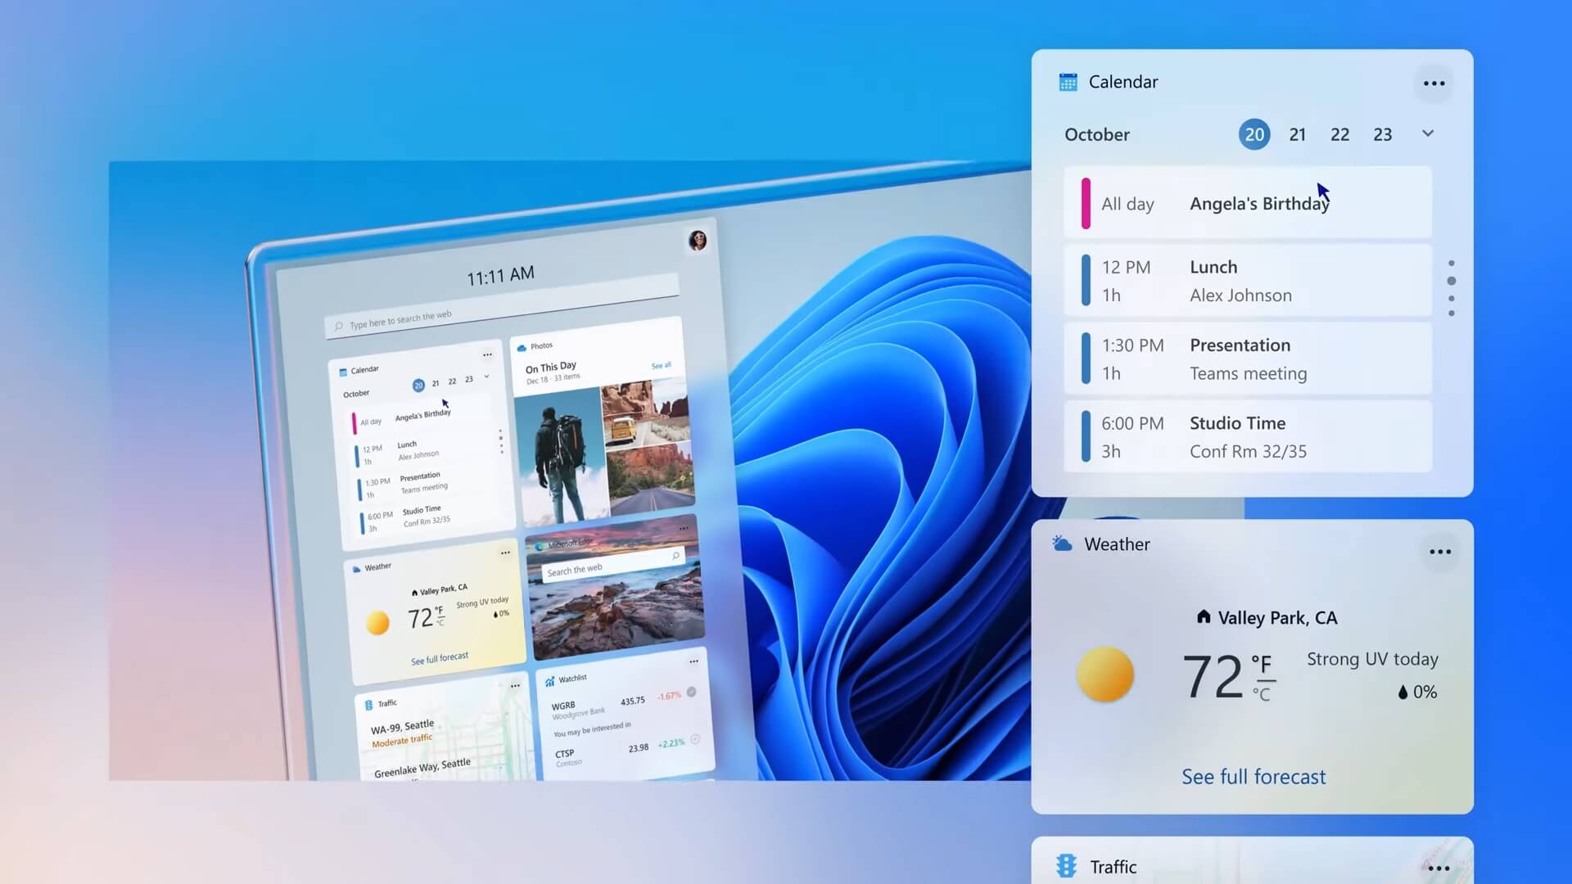Image resolution: width=1572 pixels, height=884 pixels.
Task: Click See full forecast weather link
Action: pyautogui.click(x=1254, y=775)
